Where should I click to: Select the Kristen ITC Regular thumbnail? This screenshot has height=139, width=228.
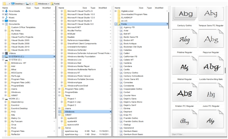click(x=185, y=92)
